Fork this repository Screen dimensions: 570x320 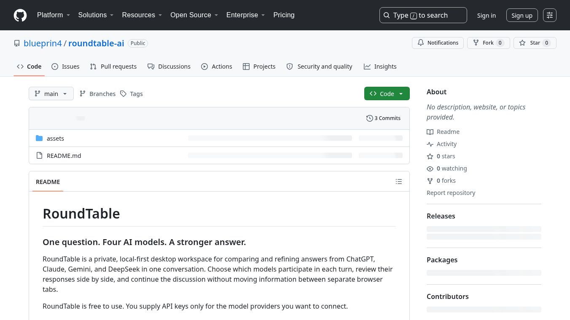[x=489, y=43]
